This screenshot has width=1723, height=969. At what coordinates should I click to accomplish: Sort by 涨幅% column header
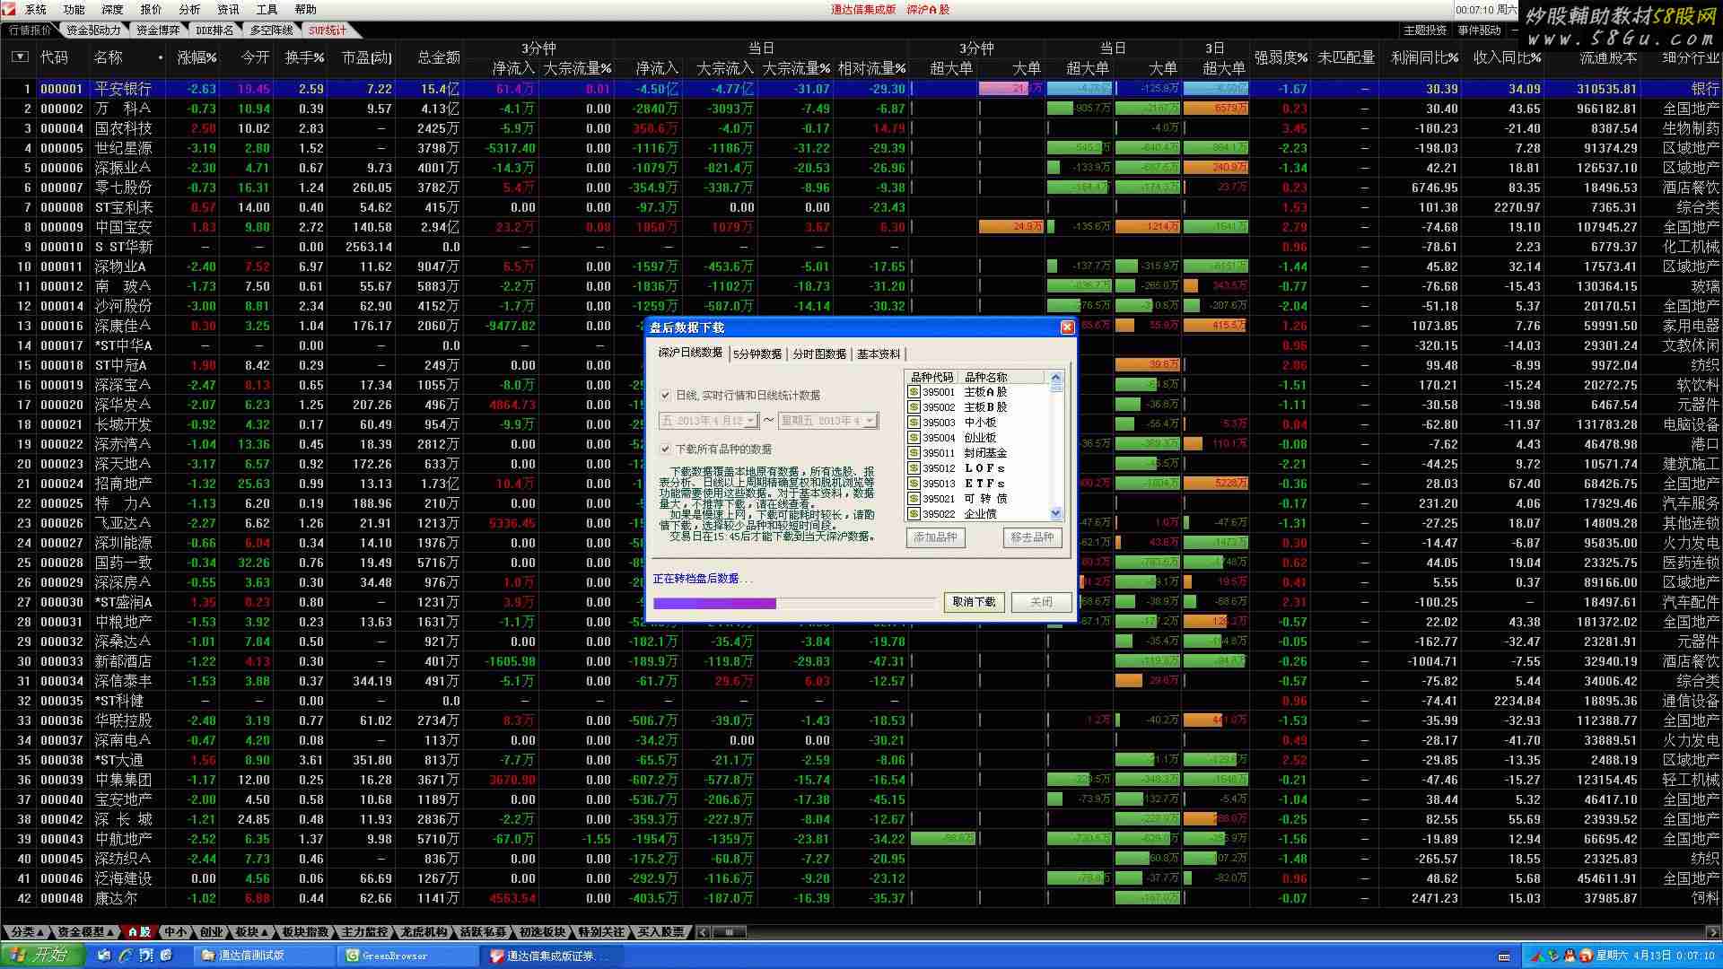coord(197,57)
